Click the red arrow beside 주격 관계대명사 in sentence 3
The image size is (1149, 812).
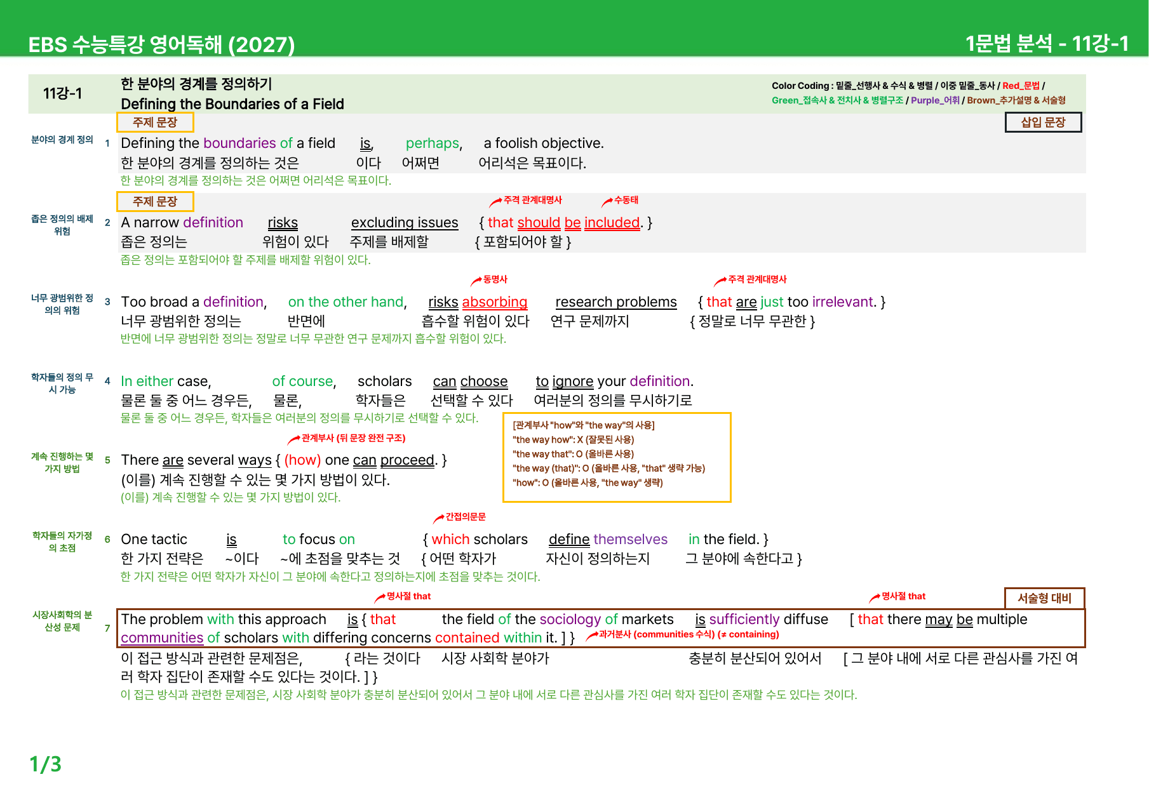click(720, 281)
